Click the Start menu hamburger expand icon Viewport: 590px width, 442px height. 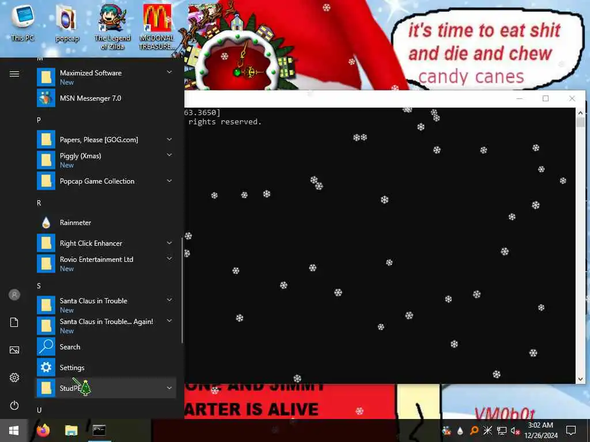pyautogui.click(x=14, y=74)
